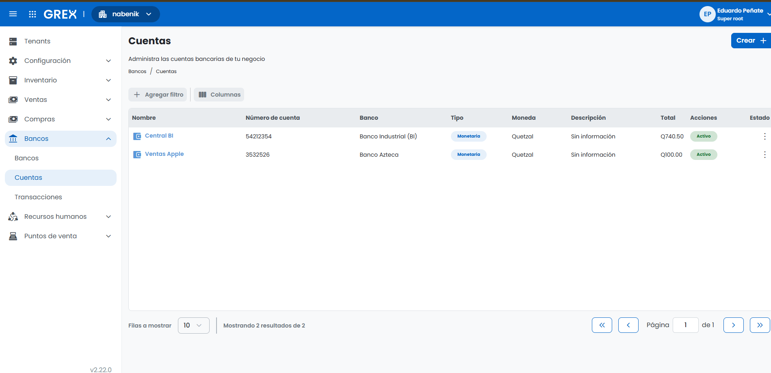Image resolution: width=771 pixels, height=373 pixels.
Task: Click the Tipo column header
Action: tap(457, 118)
